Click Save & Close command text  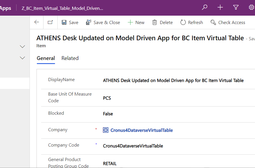pos(107,22)
